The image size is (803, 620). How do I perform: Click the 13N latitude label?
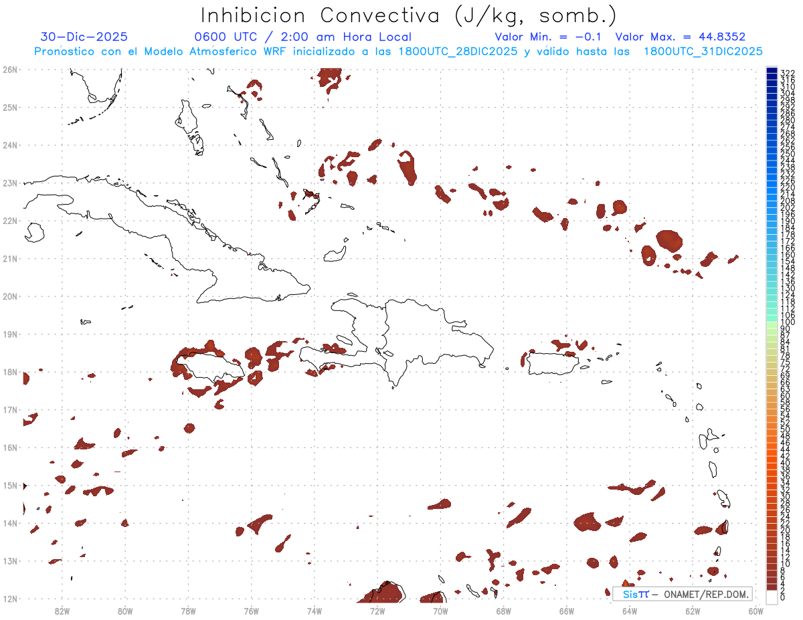click(x=10, y=561)
